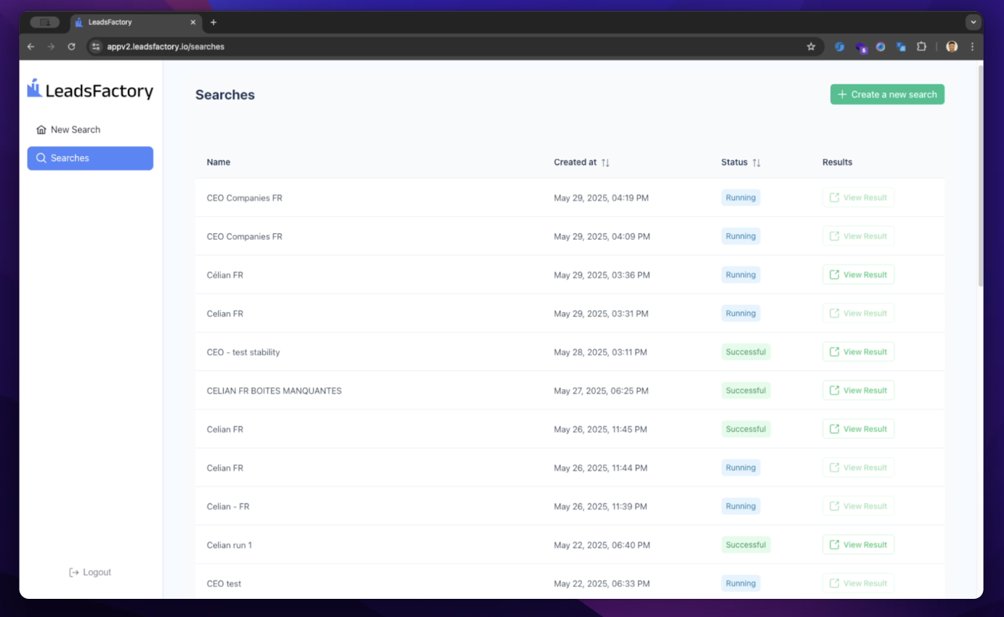Image resolution: width=1004 pixels, height=617 pixels.
Task: Click the browser forward arrow
Action: [51, 46]
